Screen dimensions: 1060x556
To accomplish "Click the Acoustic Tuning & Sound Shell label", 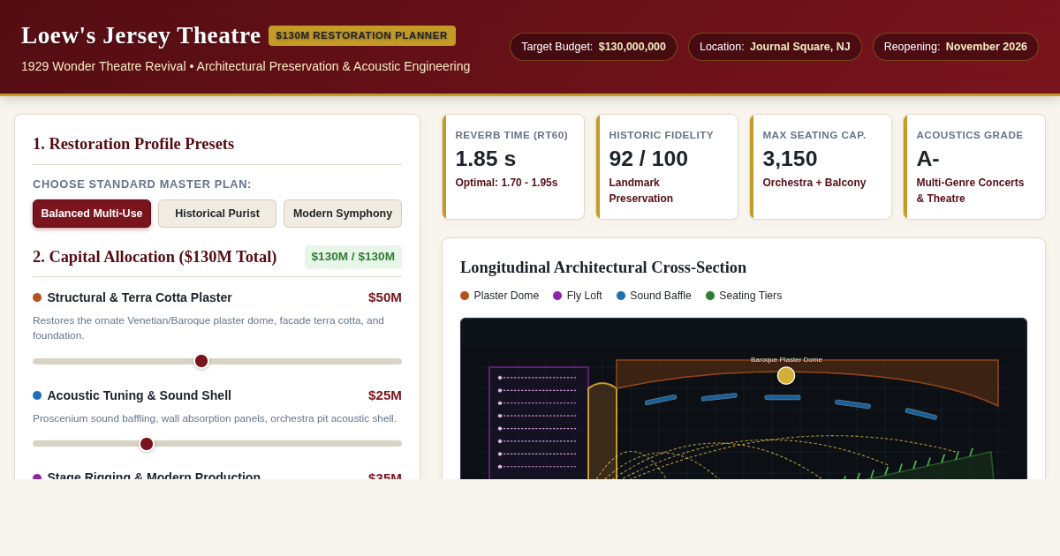I will click(140, 395).
